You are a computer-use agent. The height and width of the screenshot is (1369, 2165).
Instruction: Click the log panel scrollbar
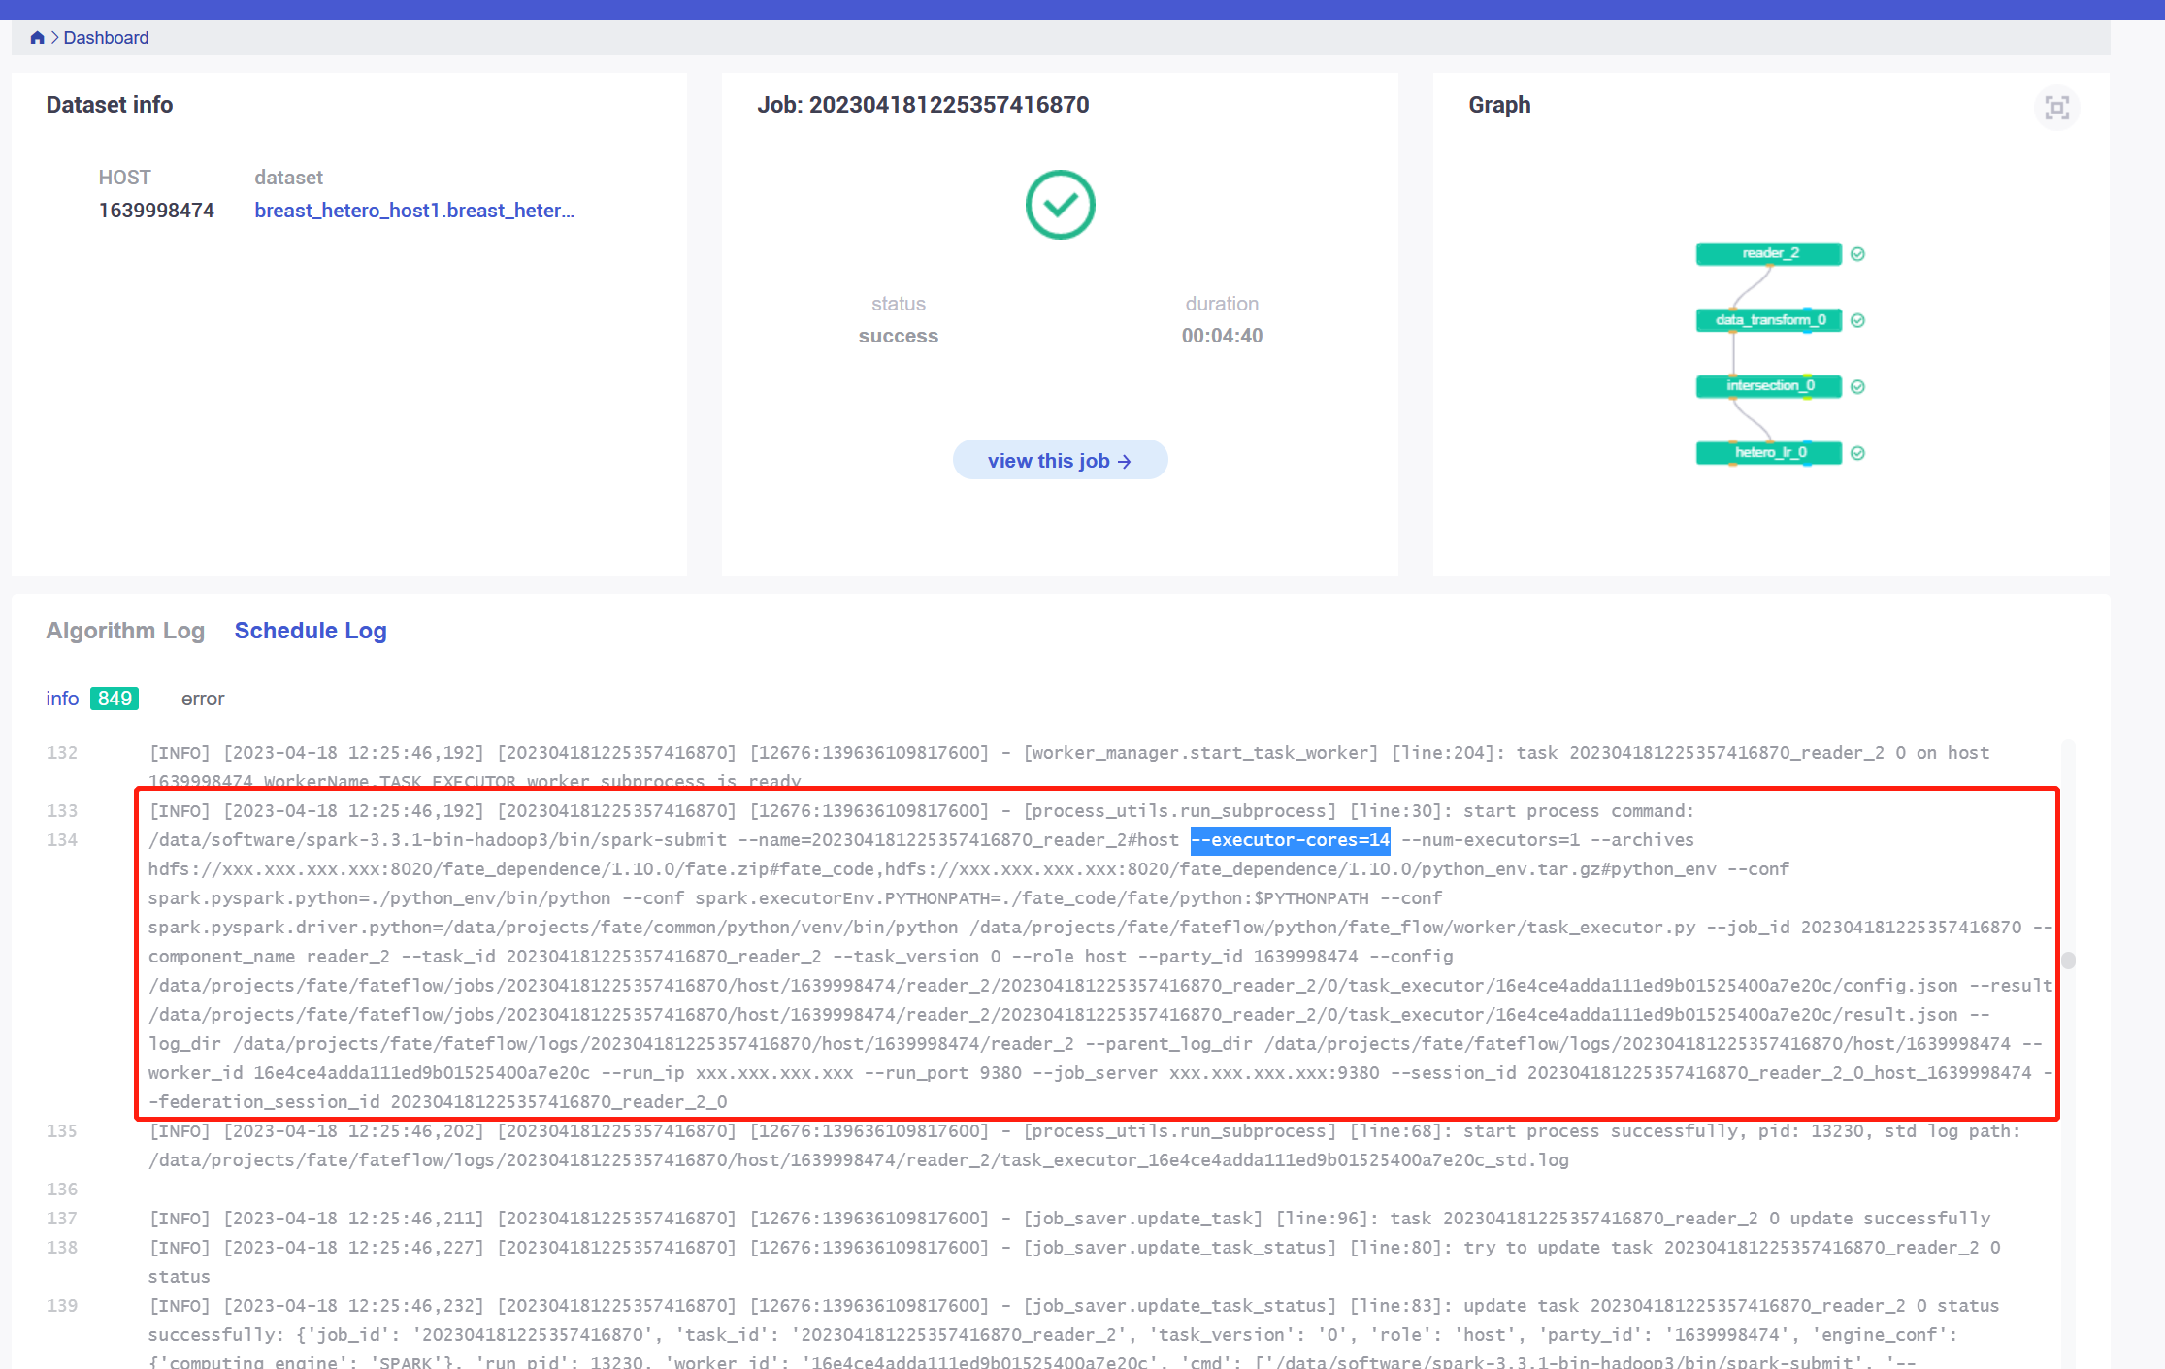point(2067,961)
